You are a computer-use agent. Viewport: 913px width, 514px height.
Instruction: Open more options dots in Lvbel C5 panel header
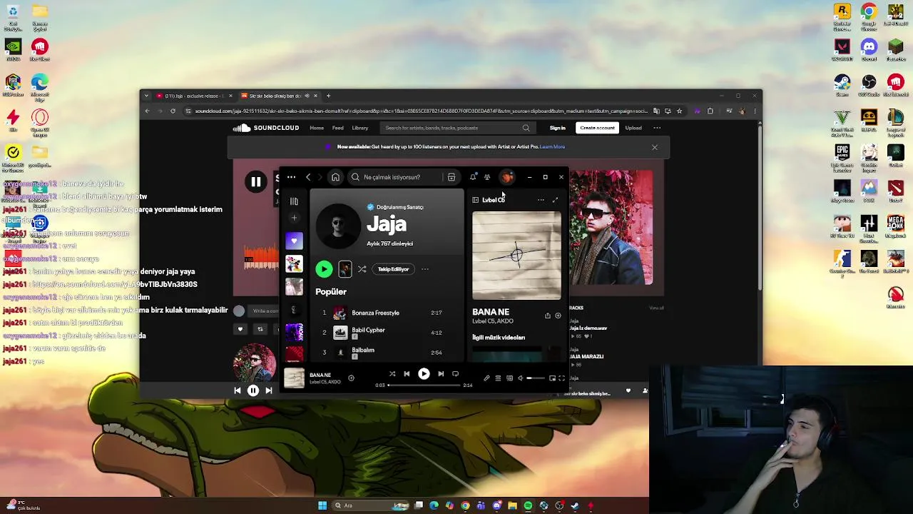[x=541, y=200]
